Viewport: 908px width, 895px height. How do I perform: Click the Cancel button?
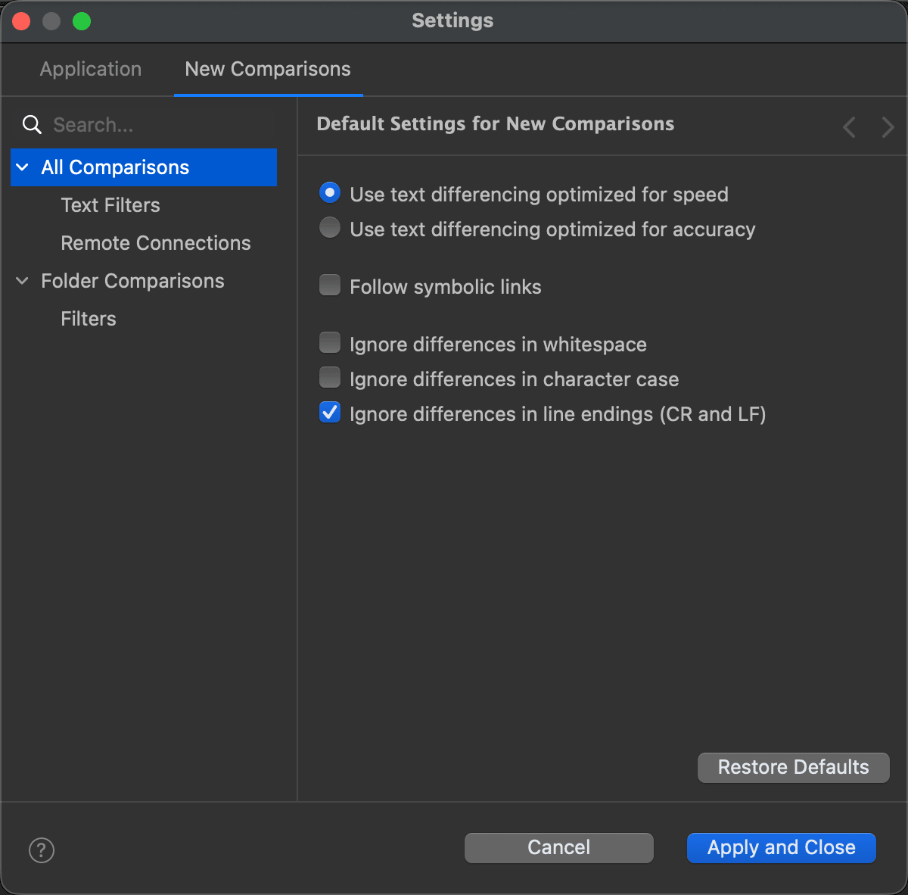pyautogui.click(x=559, y=847)
